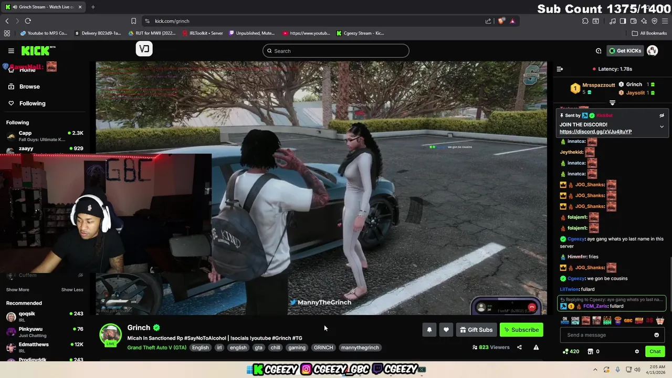Open Youtube to MP3 bookmark
672x378 pixels.
click(44, 33)
